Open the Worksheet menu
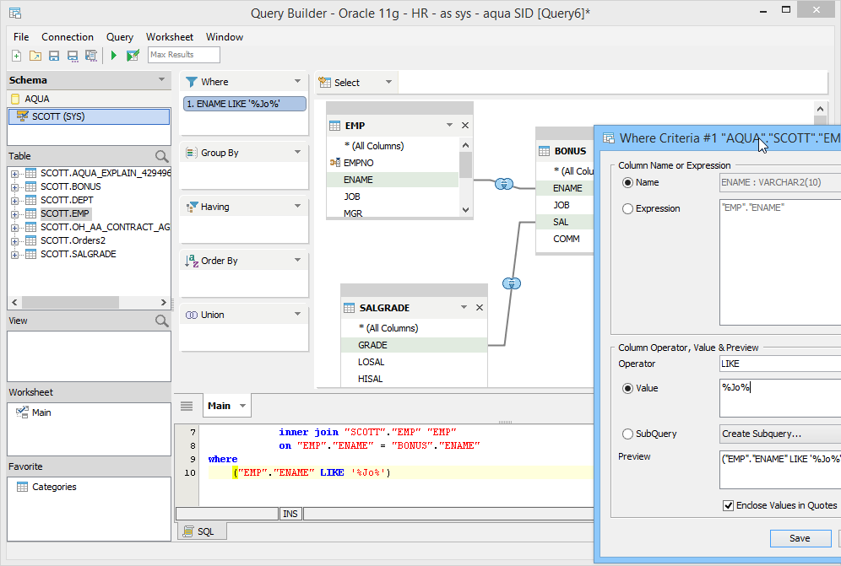The image size is (841, 566). 170,37
